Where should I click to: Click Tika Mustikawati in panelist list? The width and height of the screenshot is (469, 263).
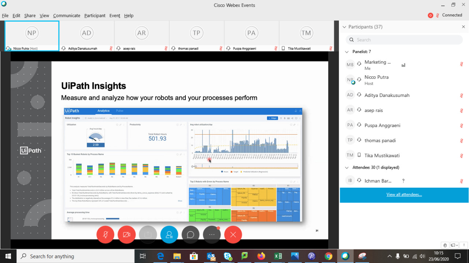pos(404,155)
